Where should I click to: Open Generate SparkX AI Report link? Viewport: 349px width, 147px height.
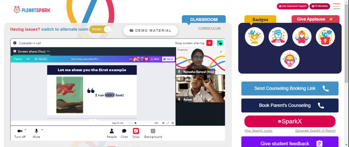click(315, 131)
